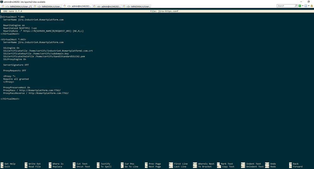The height and width of the screenshot is (169, 314).
Task: Open tab <5> MINGW64:/c/User
Action: click(136, 6)
